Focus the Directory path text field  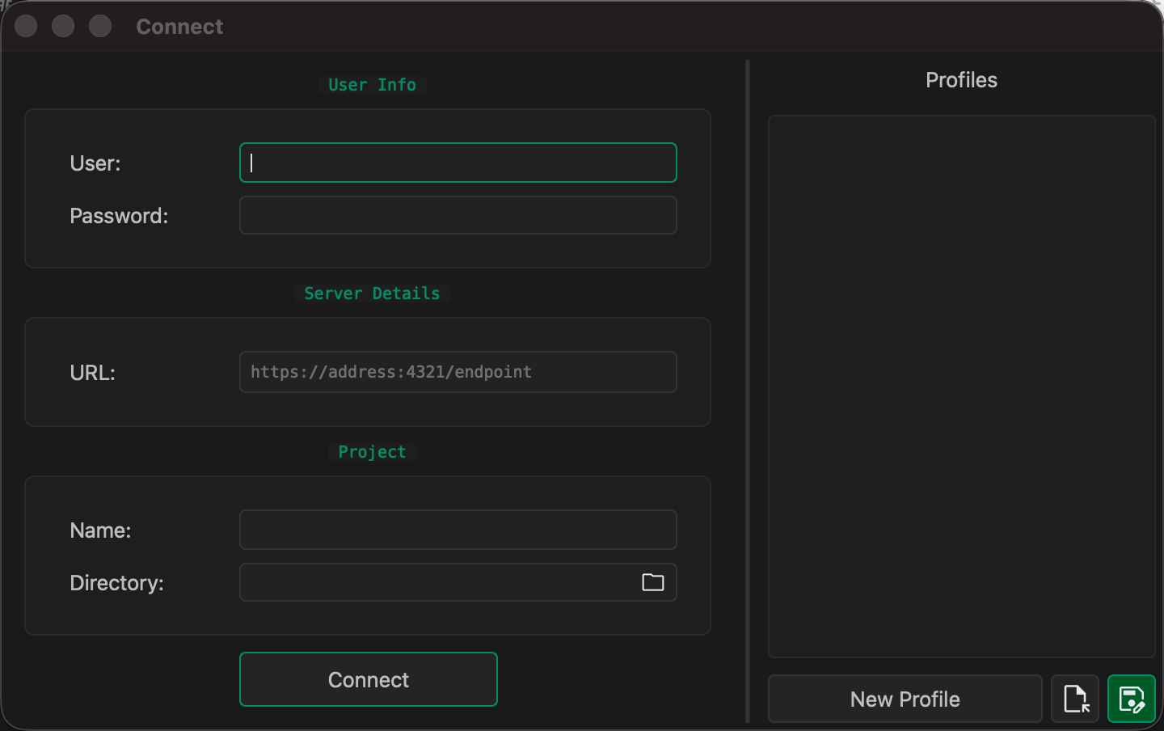point(436,582)
